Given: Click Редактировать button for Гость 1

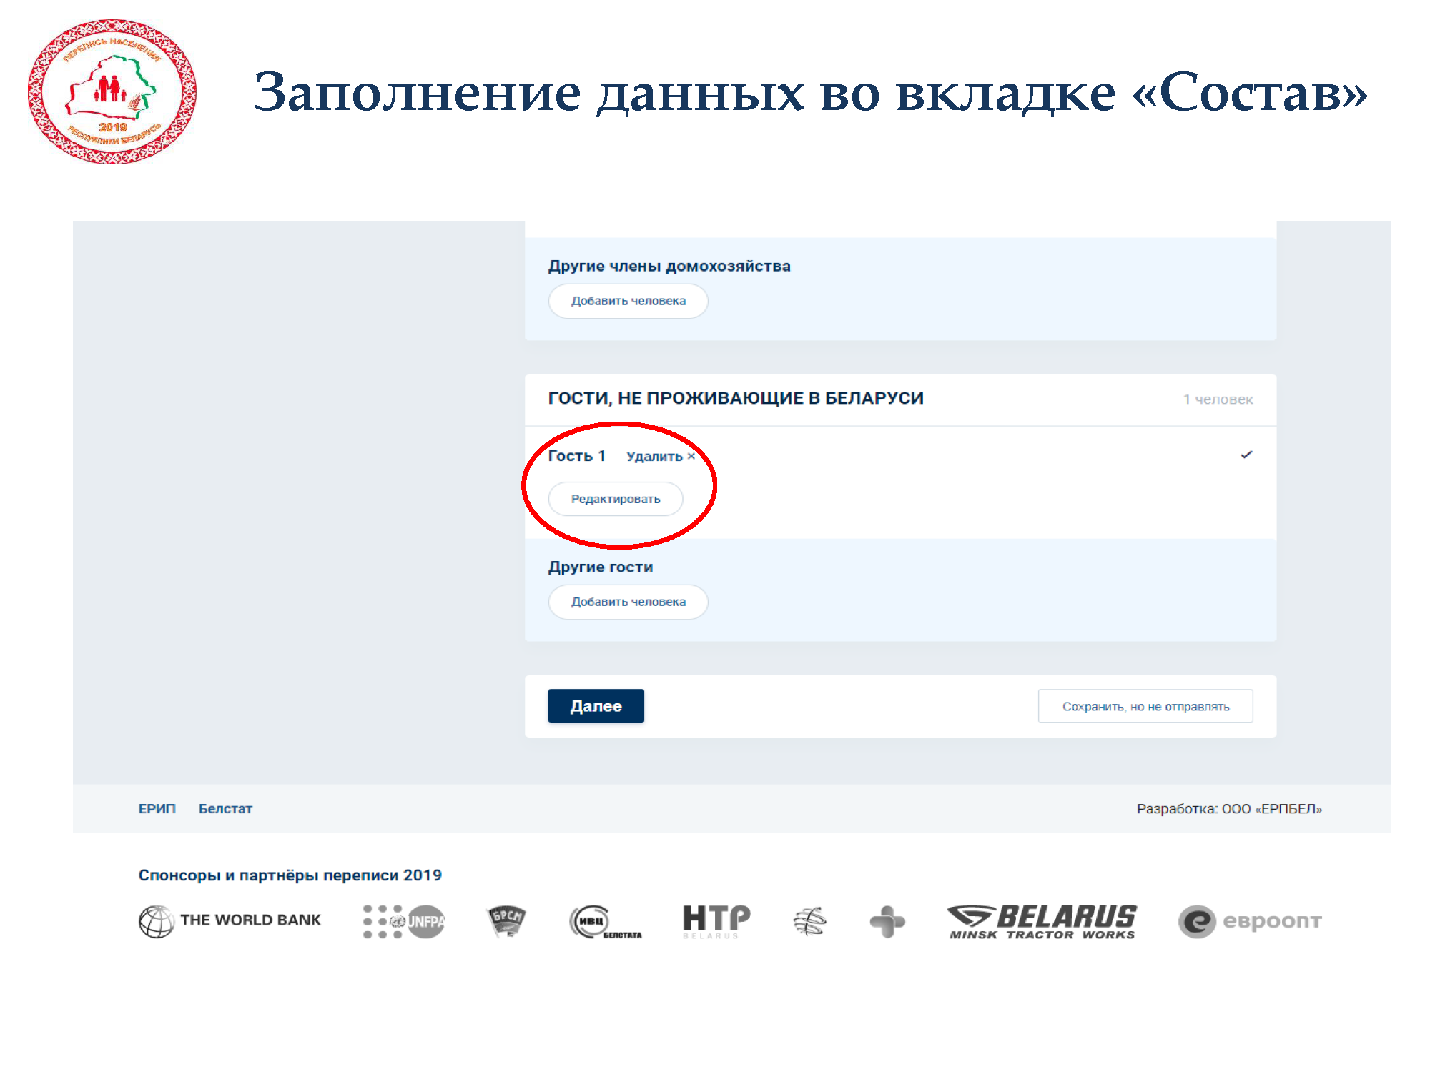Looking at the screenshot, I should pos(616,499).
